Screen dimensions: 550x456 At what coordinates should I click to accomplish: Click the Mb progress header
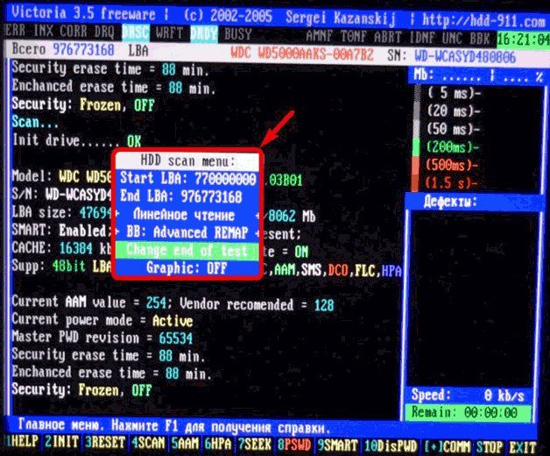point(478,76)
